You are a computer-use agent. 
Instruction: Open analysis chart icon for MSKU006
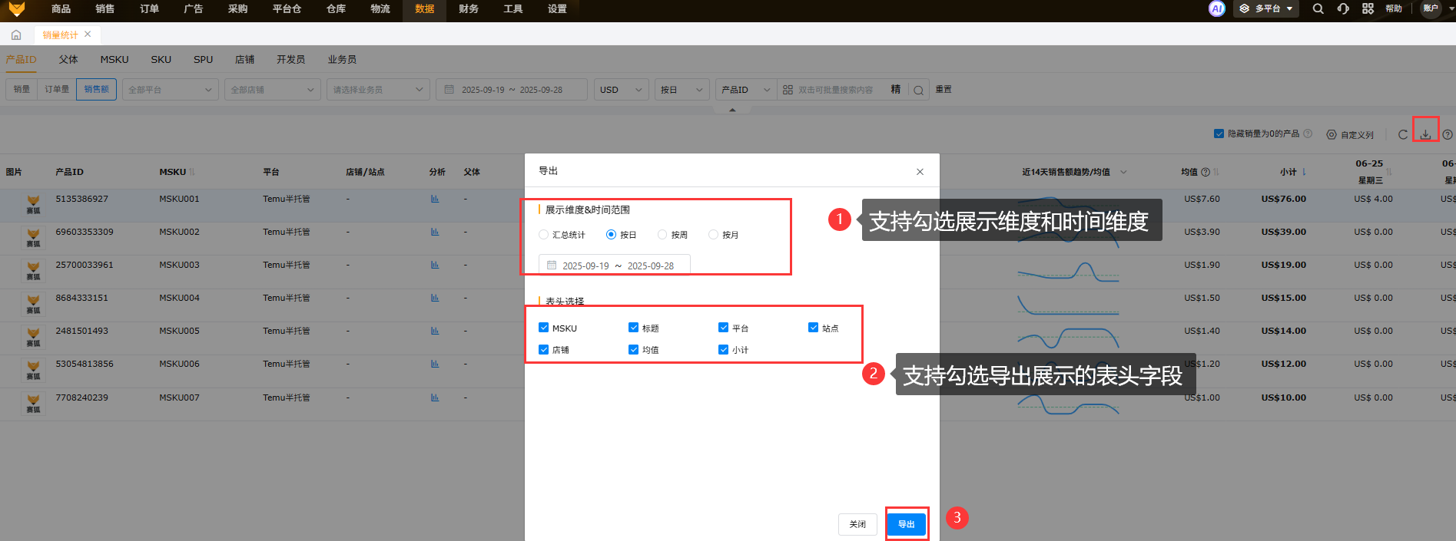click(435, 364)
